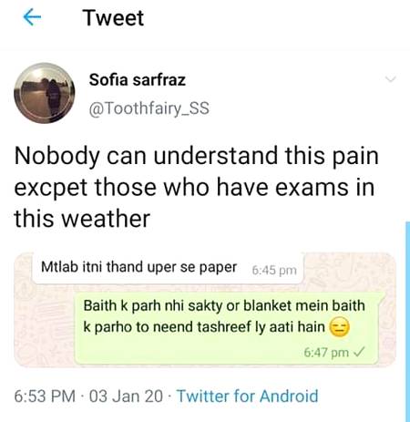410x422 pixels.
Task: Go back using the left arrow
Action: tap(32, 17)
